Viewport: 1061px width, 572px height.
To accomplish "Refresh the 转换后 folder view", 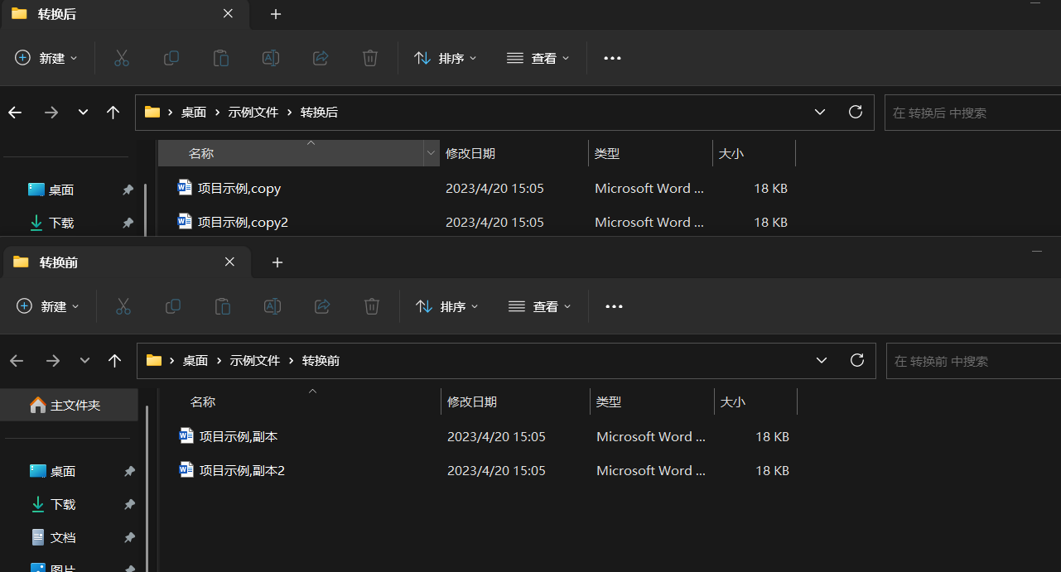I will click(856, 113).
